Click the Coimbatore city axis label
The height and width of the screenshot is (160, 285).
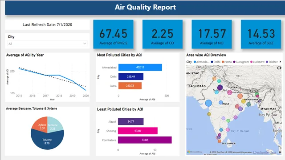point(109,140)
